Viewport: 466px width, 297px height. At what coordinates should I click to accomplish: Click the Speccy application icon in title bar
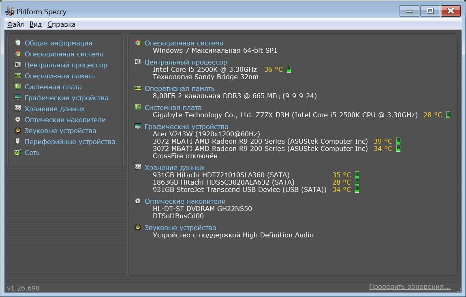point(10,11)
